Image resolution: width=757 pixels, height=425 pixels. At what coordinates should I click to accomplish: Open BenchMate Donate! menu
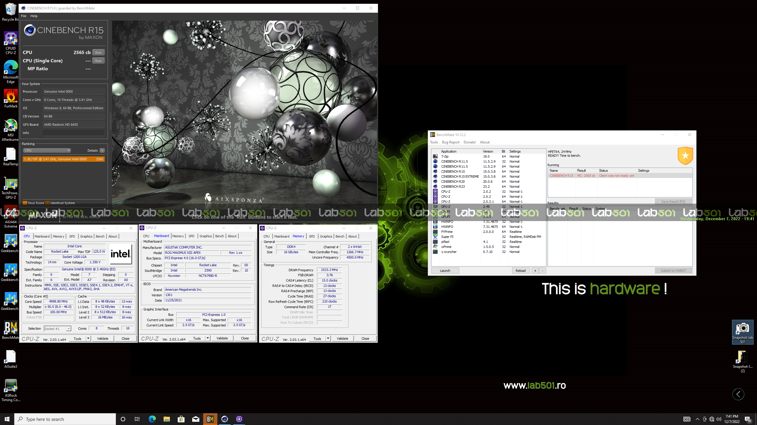pyautogui.click(x=470, y=142)
